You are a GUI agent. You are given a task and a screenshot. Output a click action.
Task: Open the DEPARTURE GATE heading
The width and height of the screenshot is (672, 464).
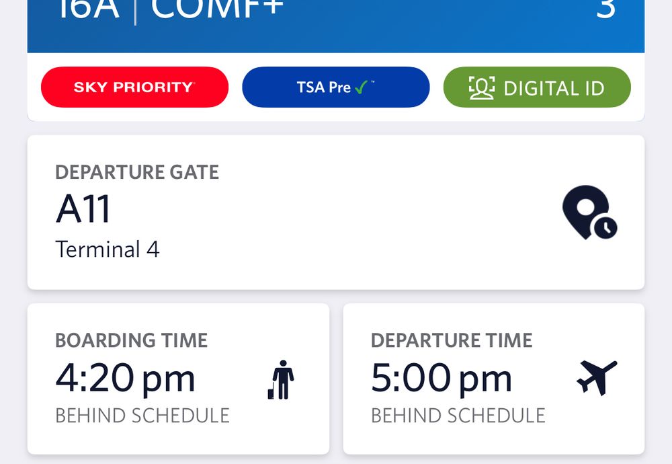(137, 172)
